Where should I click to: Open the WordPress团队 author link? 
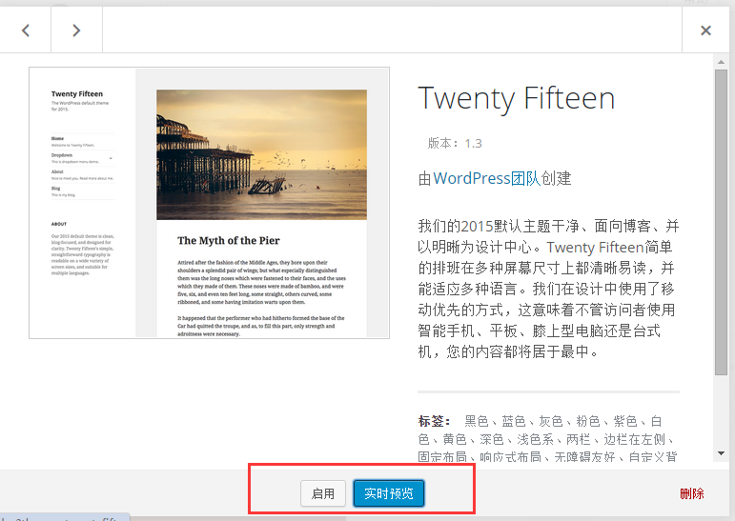pos(486,178)
